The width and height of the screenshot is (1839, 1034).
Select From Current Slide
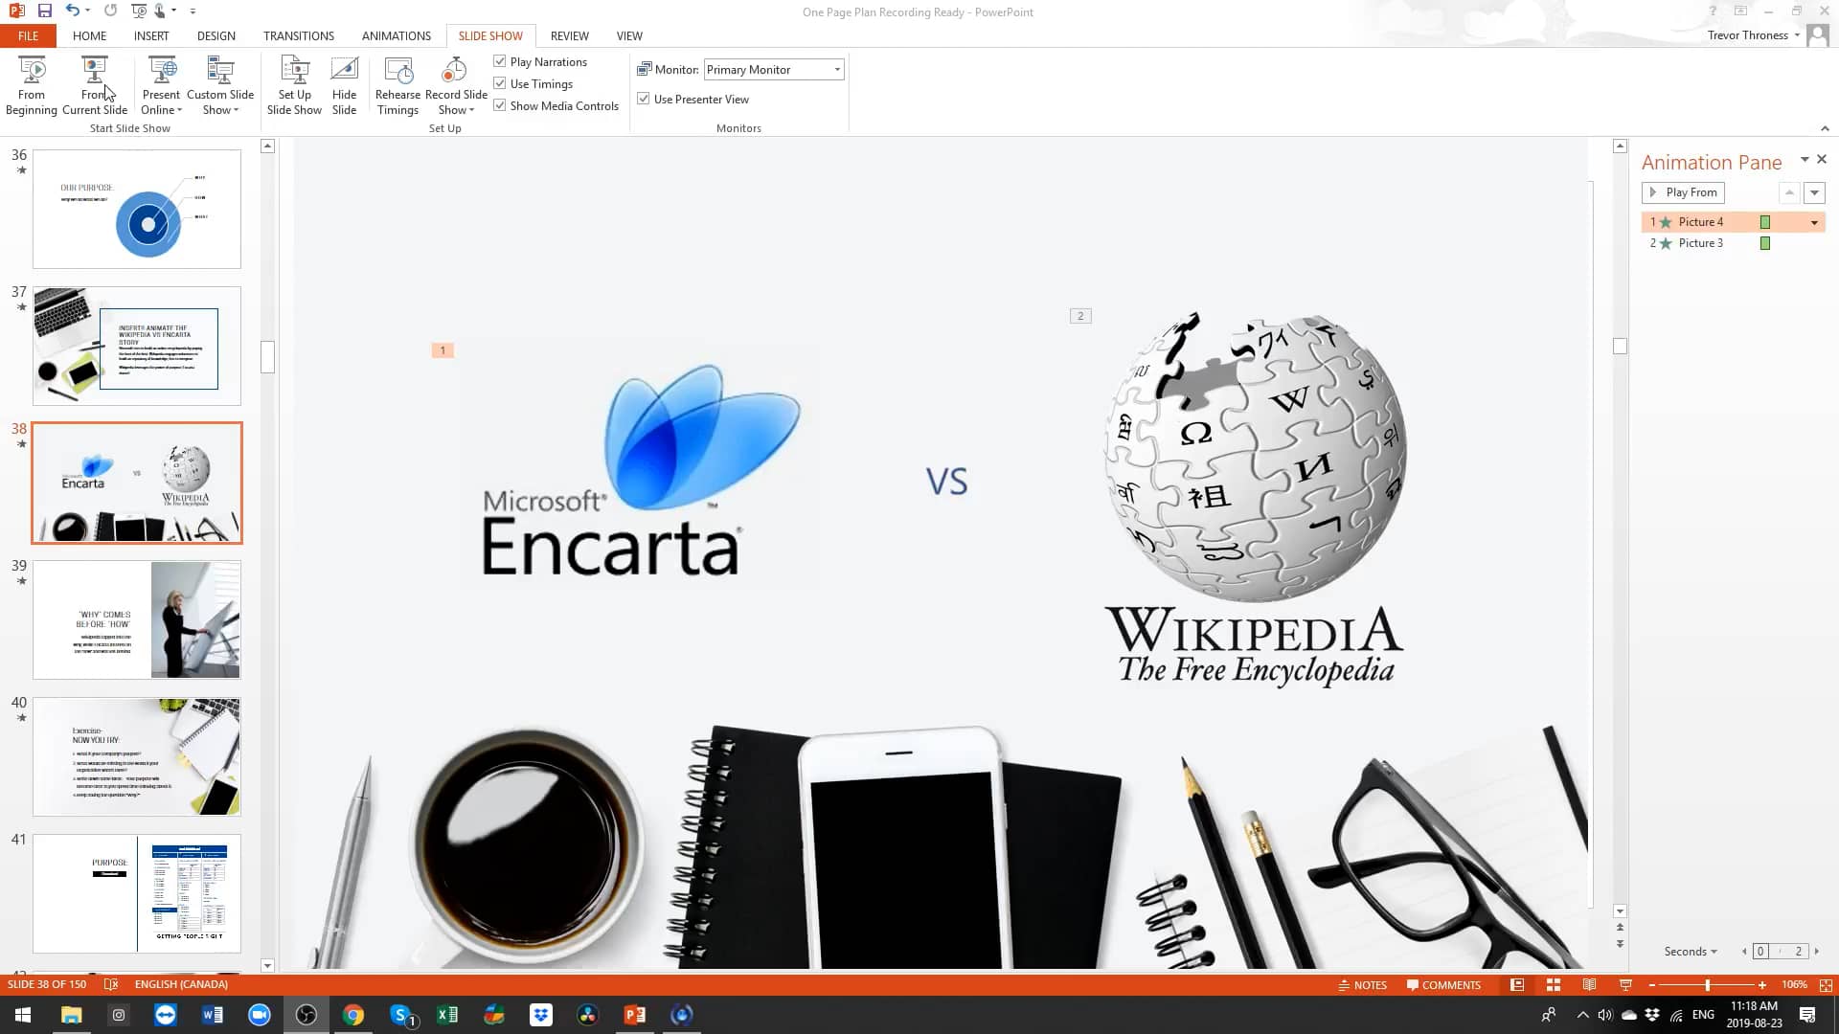click(95, 84)
